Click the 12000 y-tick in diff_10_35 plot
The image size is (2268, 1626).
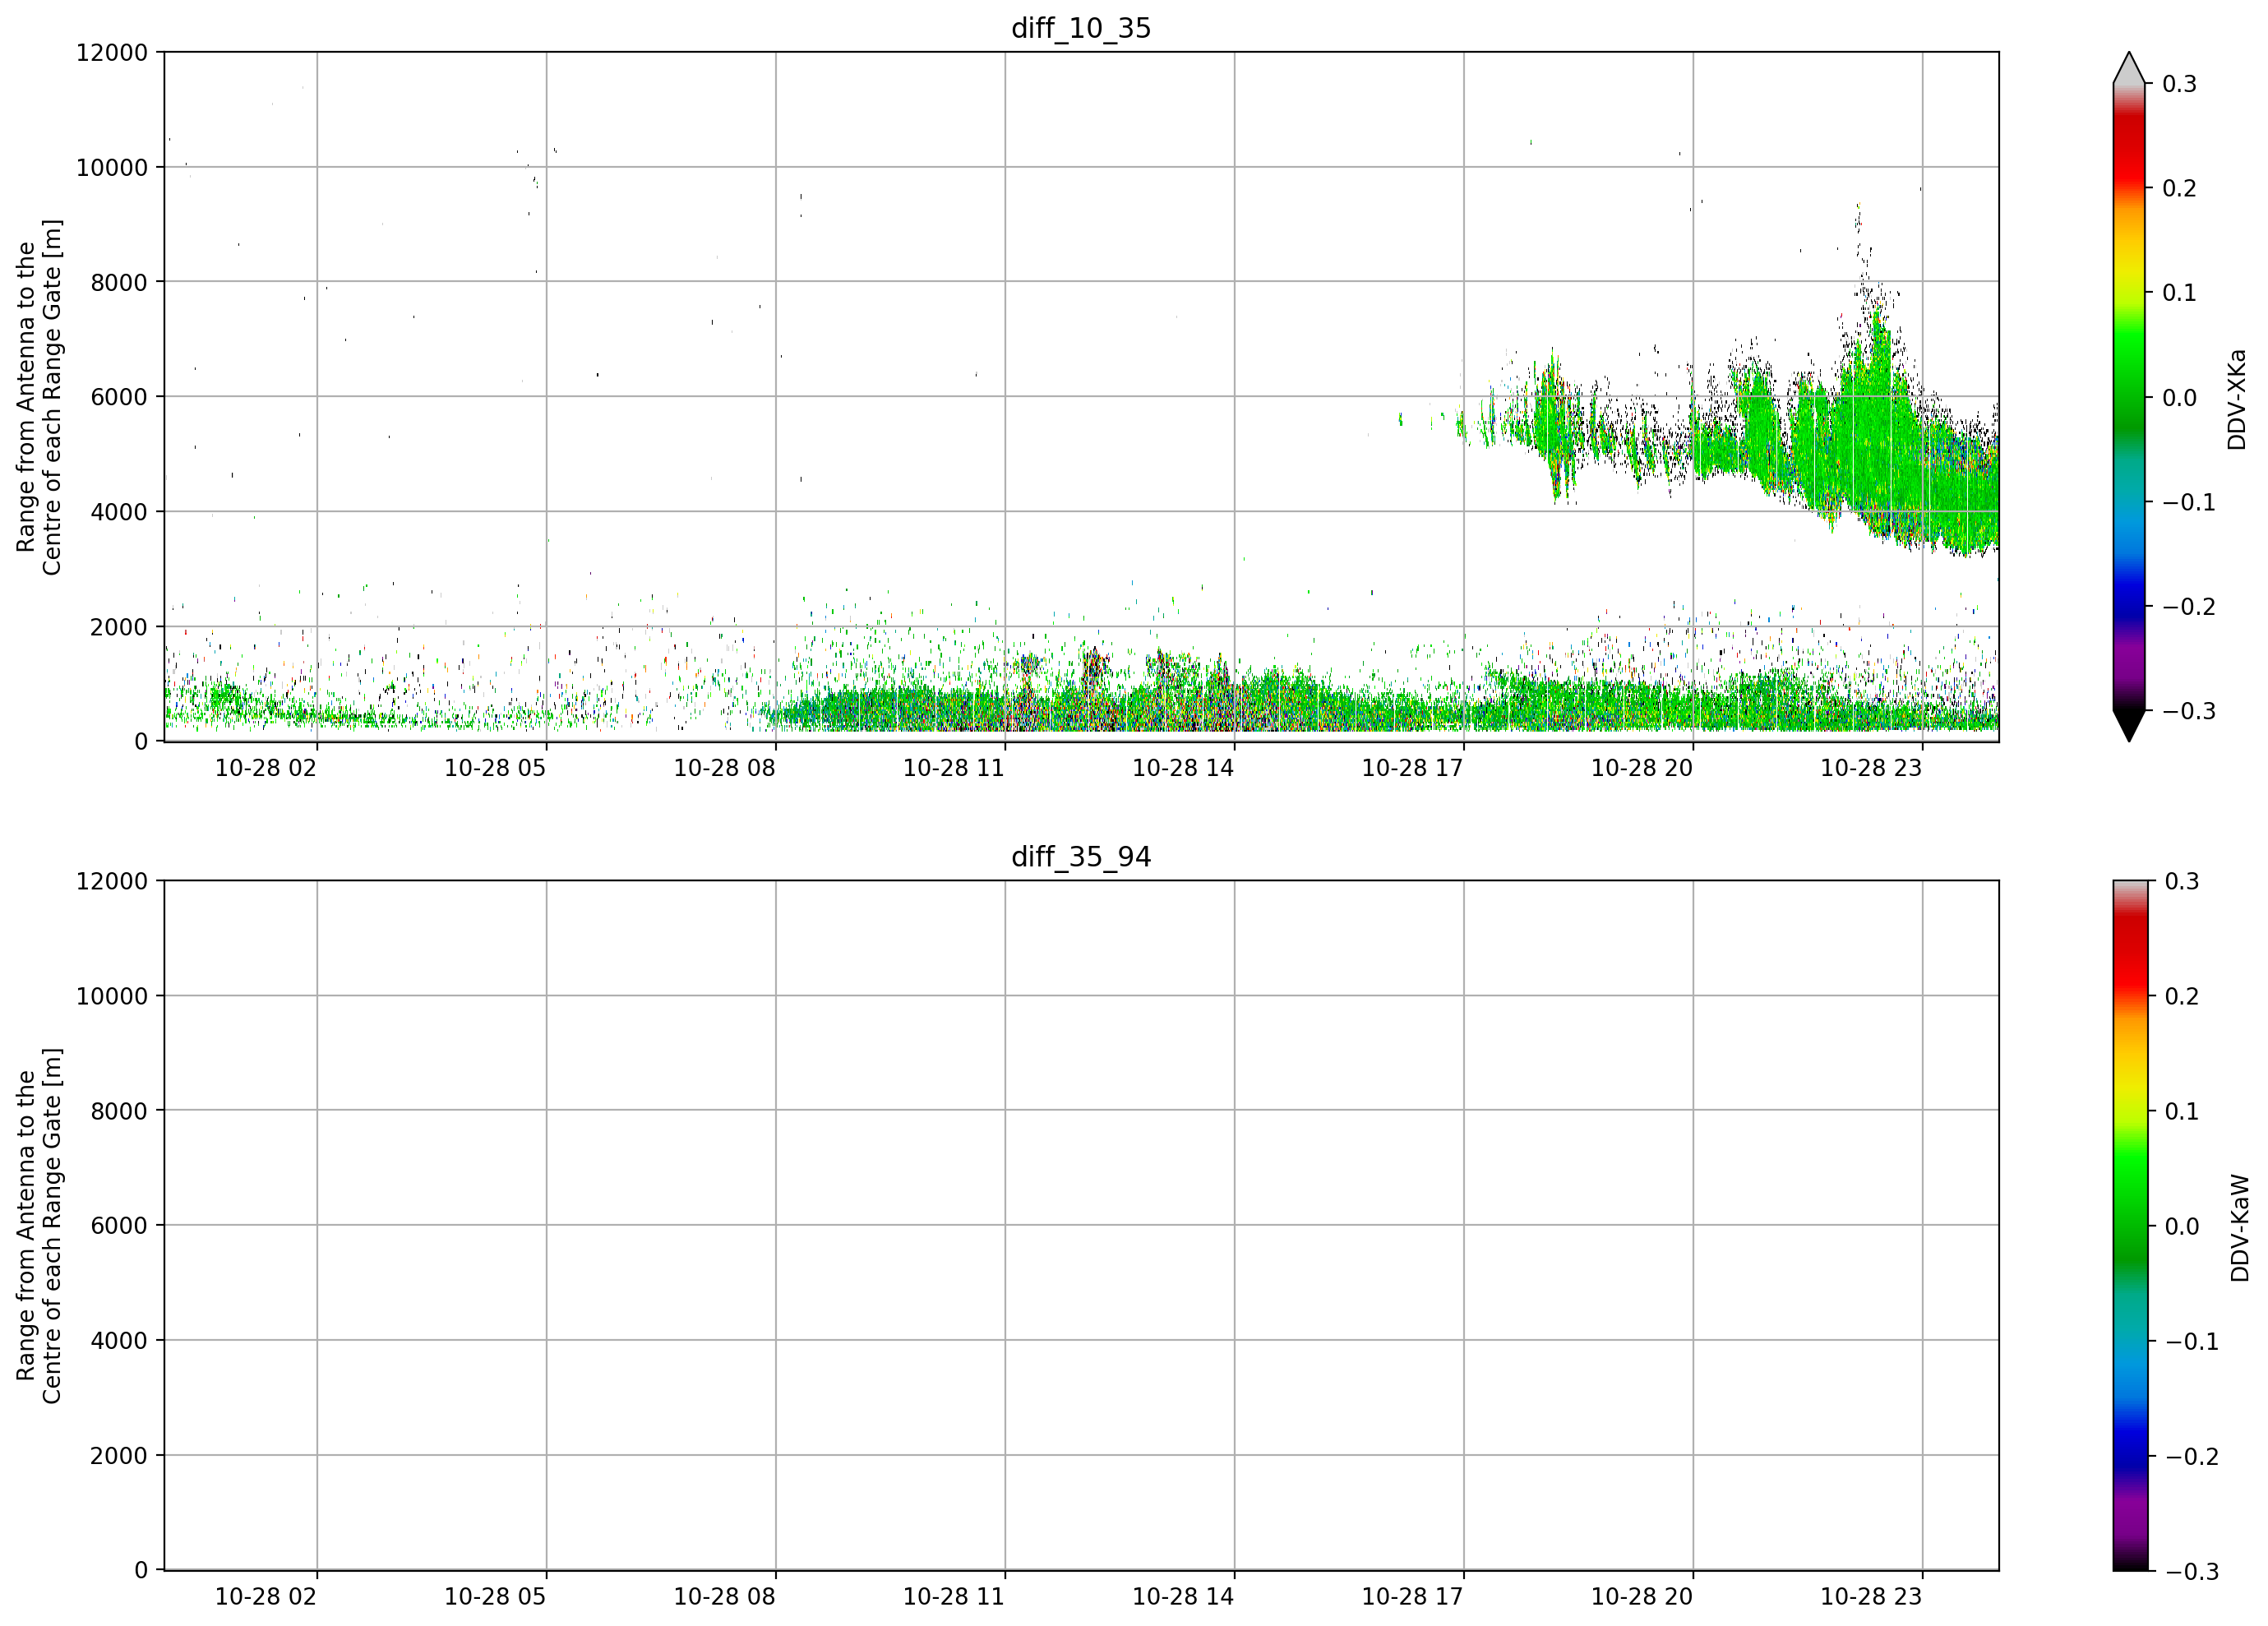[x=112, y=52]
